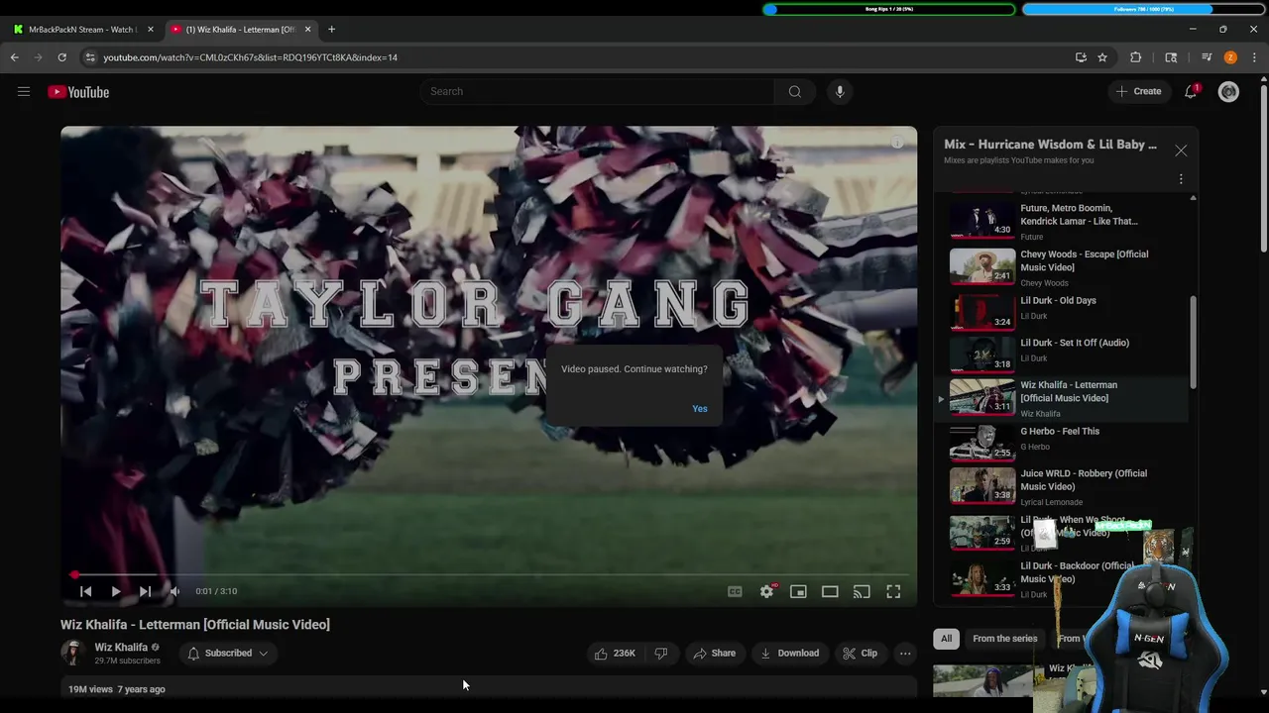Go to the YouTube home logo
The image size is (1269, 713).
click(78, 92)
